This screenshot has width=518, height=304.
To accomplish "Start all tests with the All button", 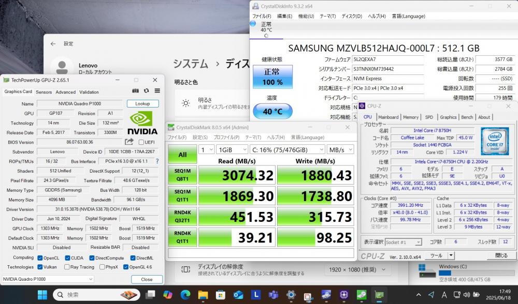I will click(x=182, y=154).
